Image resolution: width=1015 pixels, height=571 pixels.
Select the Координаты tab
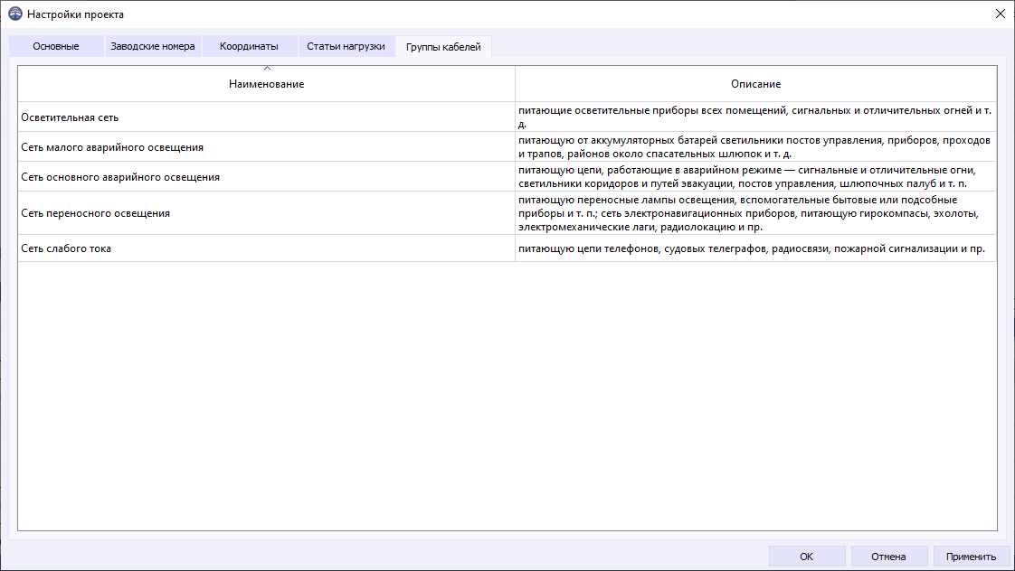[249, 44]
